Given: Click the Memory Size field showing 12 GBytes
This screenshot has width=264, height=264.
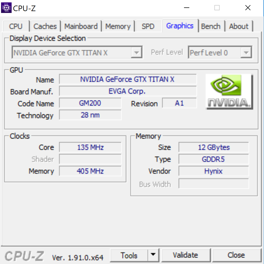Looking at the screenshot, I should (x=214, y=147).
